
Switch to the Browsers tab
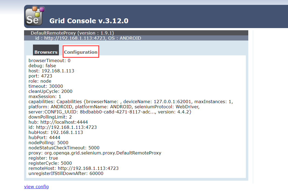click(x=46, y=52)
